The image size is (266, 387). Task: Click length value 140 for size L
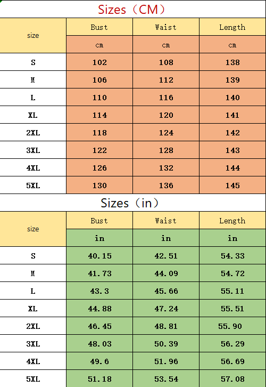pos(232,97)
